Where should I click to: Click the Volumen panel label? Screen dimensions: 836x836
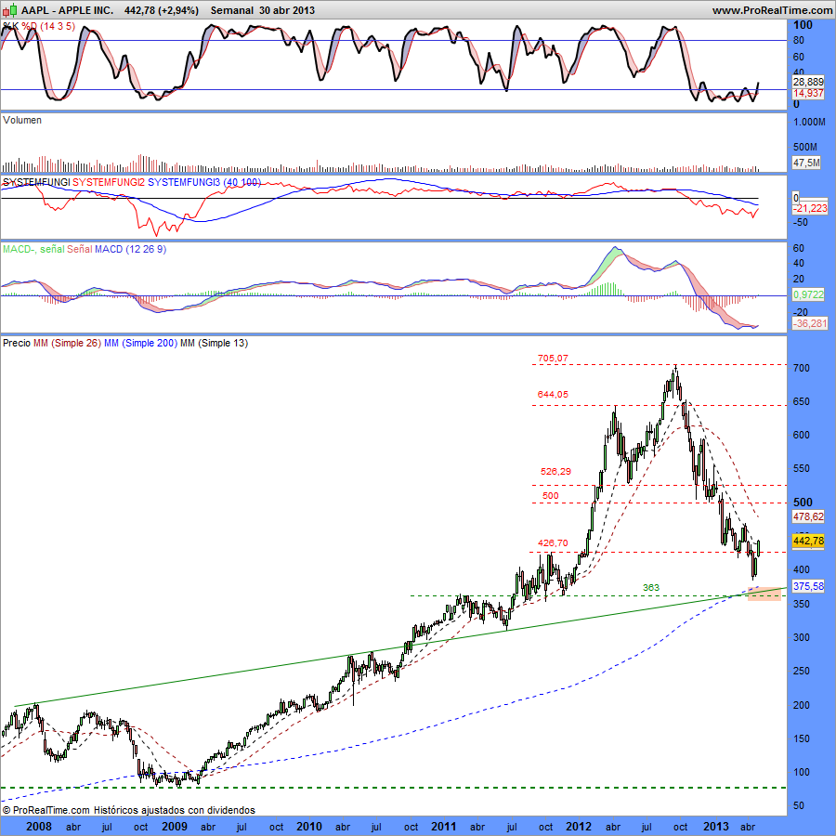coord(22,120)
